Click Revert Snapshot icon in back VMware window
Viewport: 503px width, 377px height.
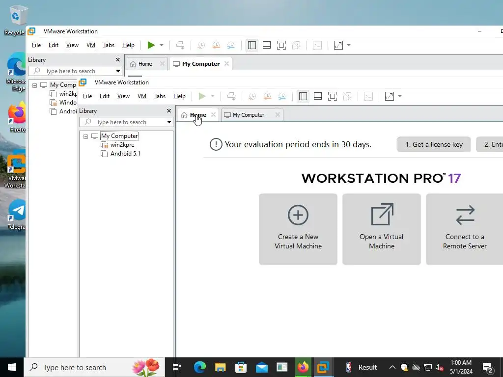pos(216,45)
